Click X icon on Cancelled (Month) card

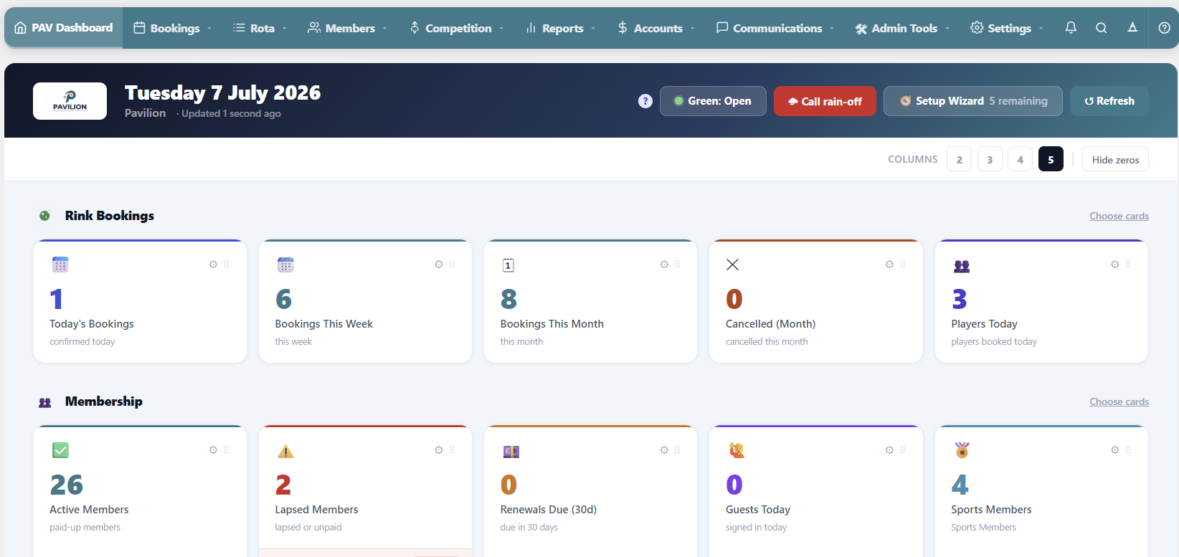pos(732,265)
